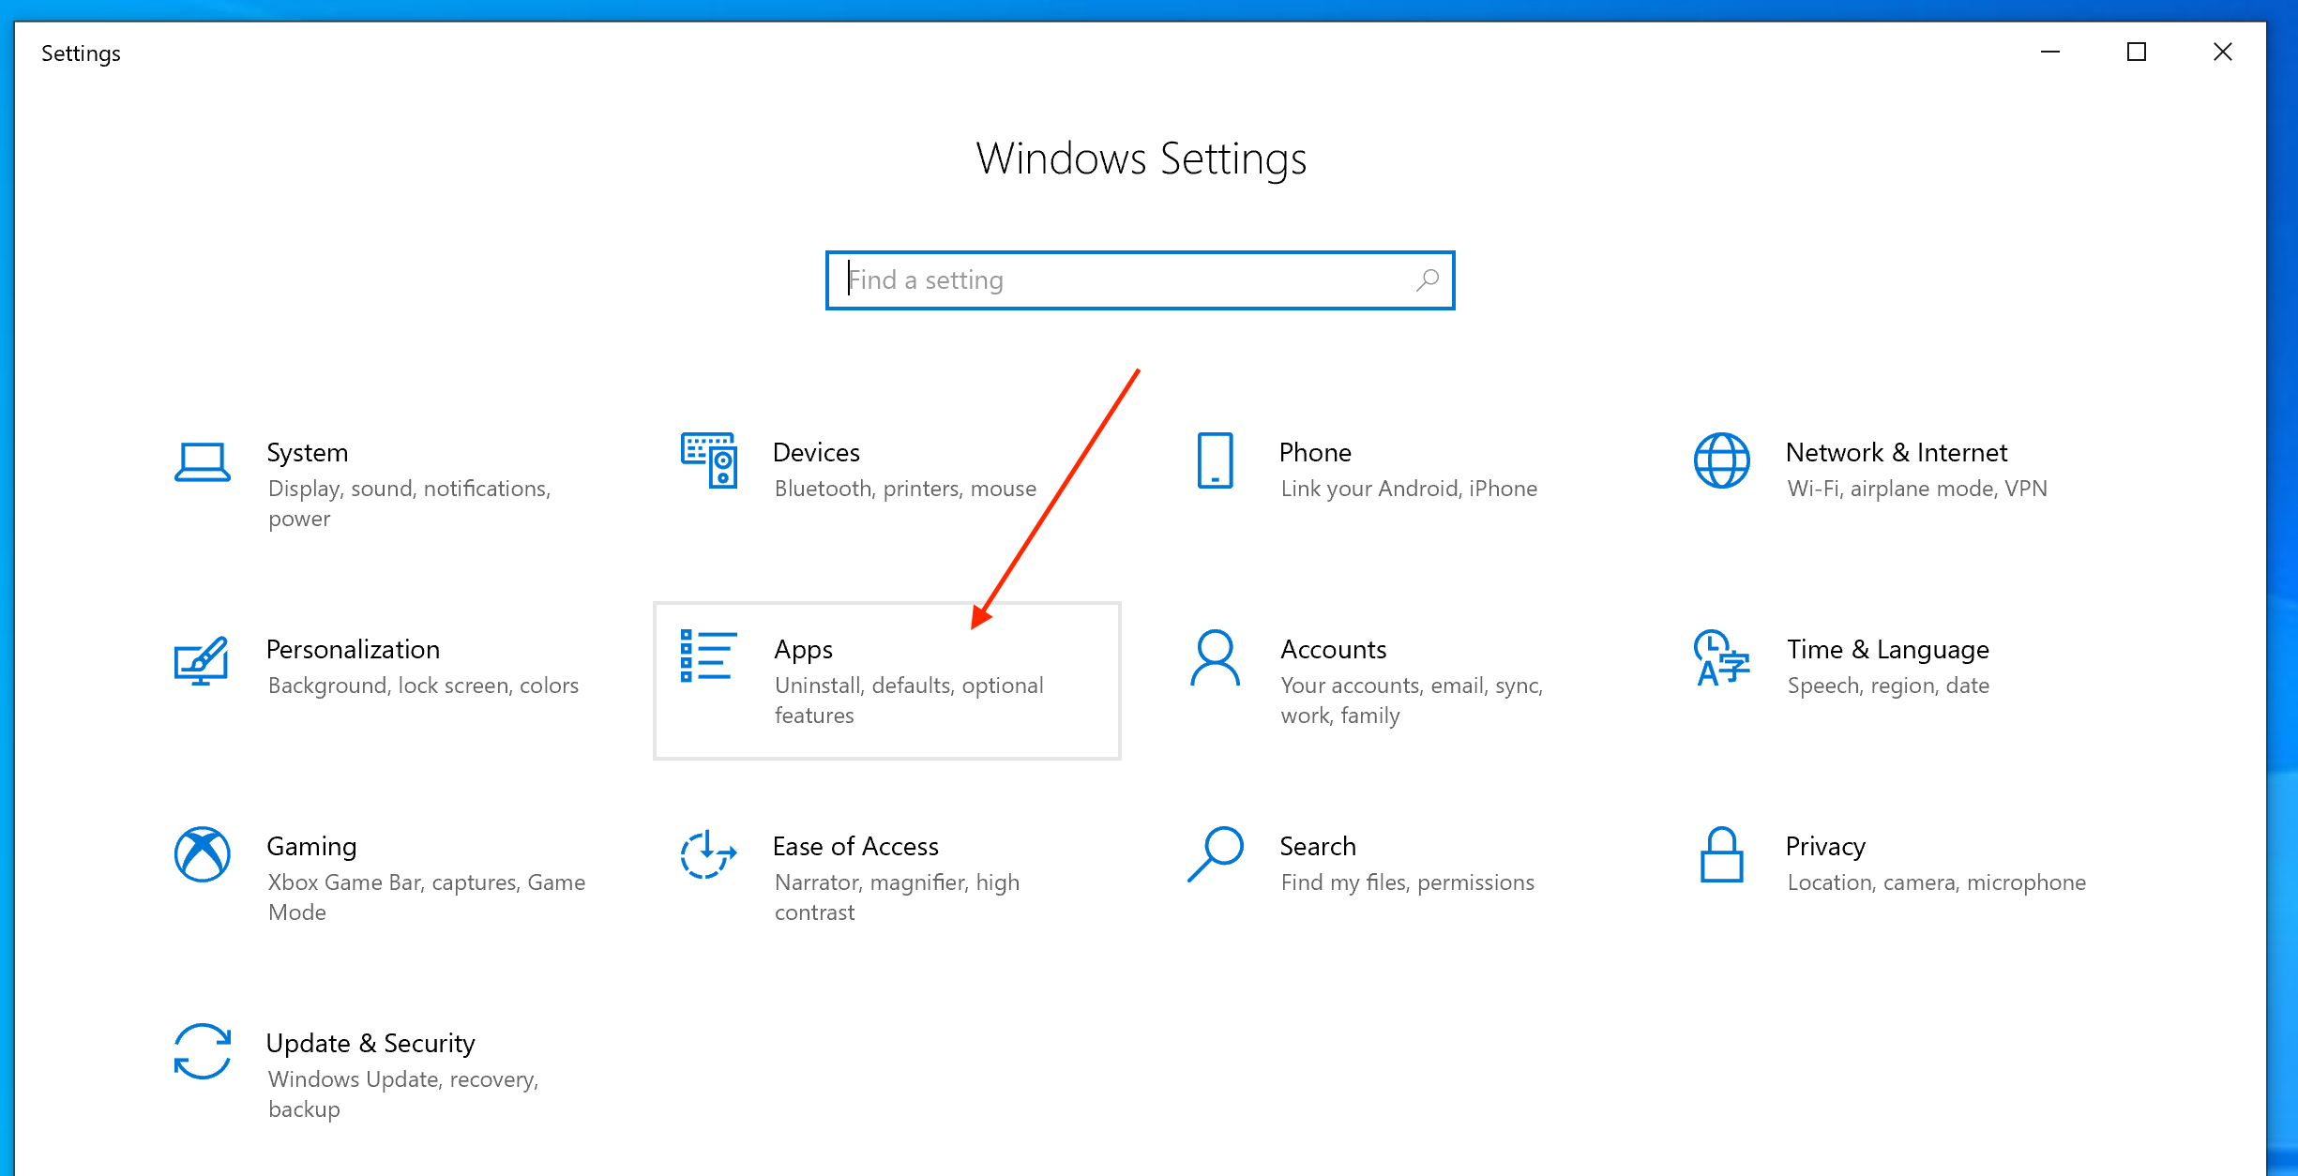
Task: Click the Privacy padlock icon
Action: [x=1721, y=854]
